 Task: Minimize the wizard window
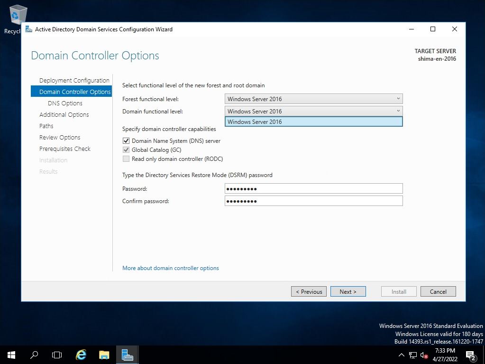click(x=412, y=29)
